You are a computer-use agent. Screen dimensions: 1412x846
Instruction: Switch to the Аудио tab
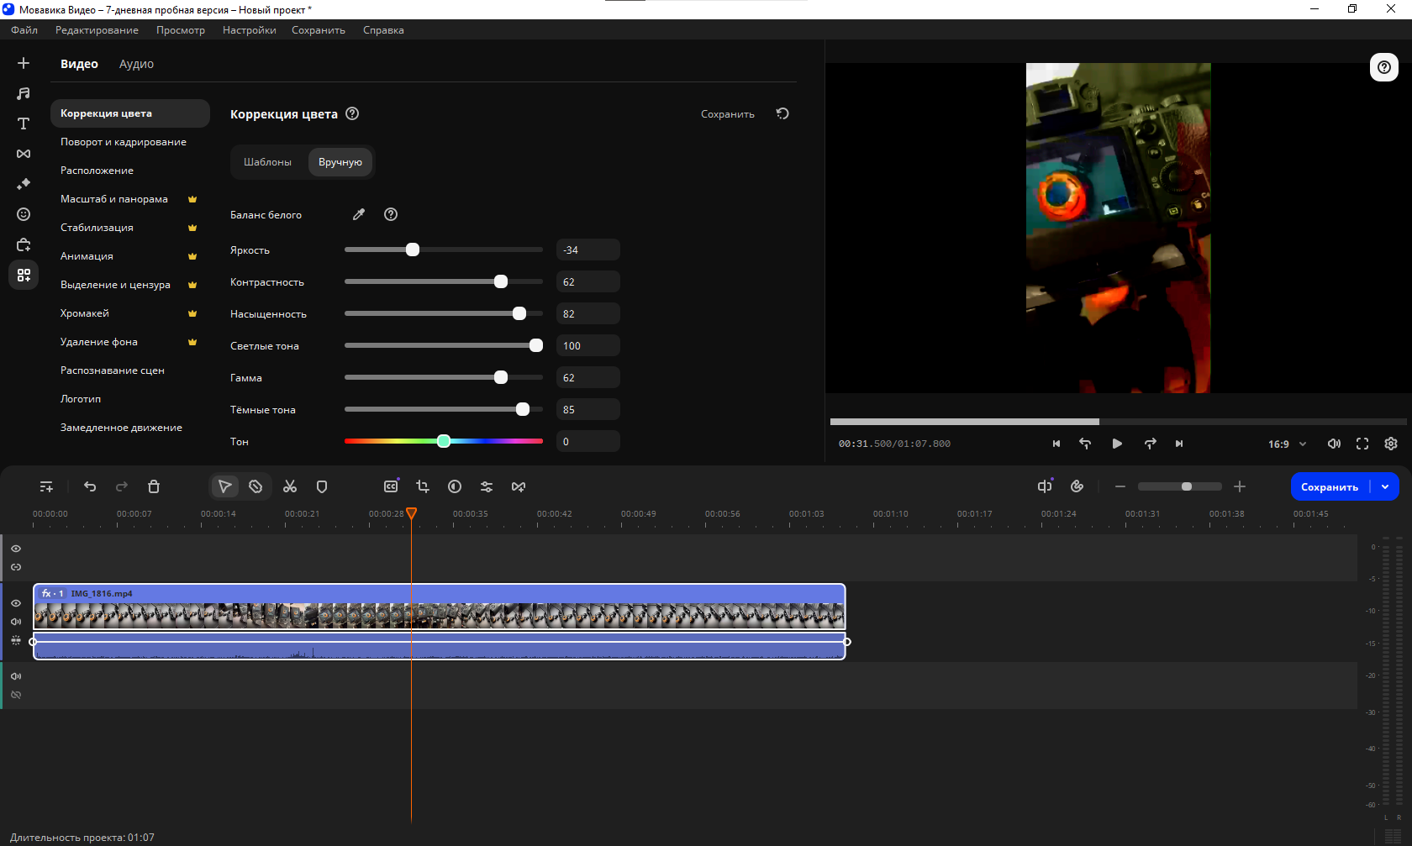(x=136, y=64)
